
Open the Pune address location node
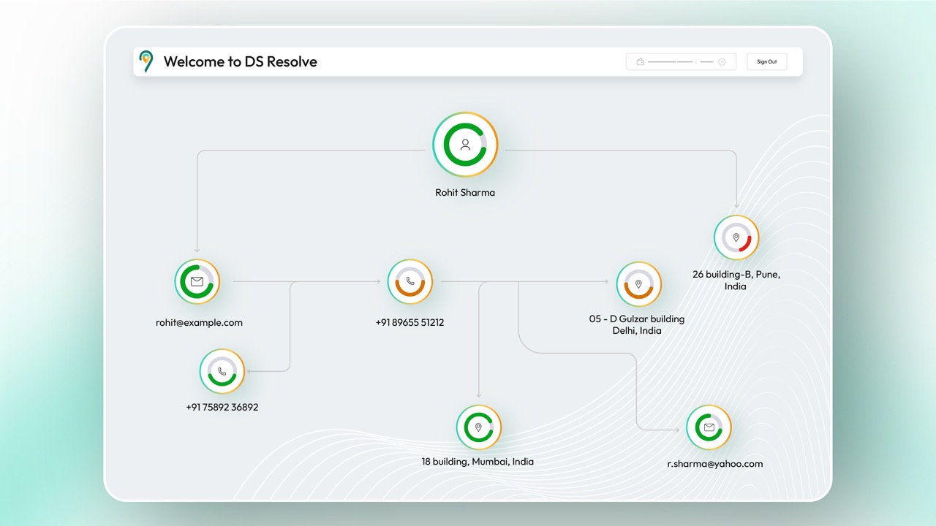[x=736, y=237]
